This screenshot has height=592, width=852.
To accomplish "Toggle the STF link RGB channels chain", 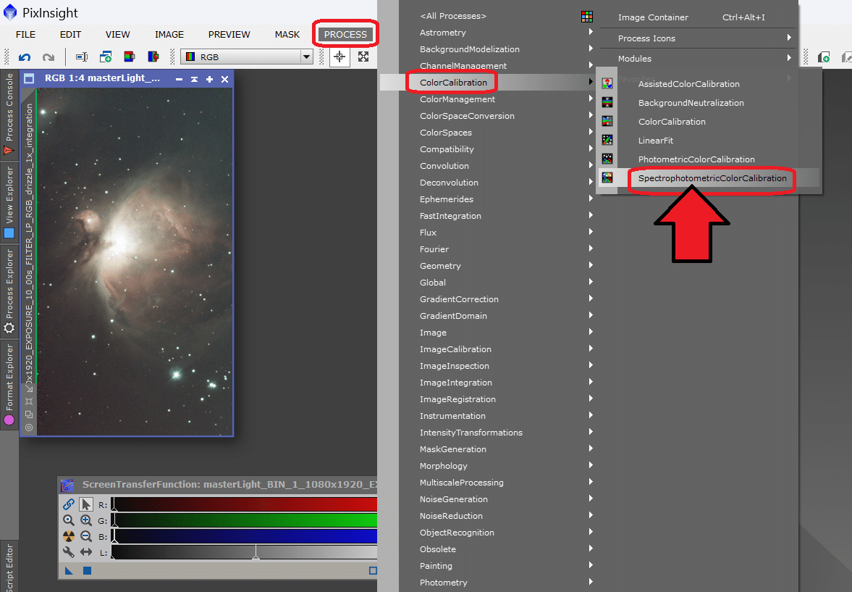I will pyautogui.click(x=69, y=504).
